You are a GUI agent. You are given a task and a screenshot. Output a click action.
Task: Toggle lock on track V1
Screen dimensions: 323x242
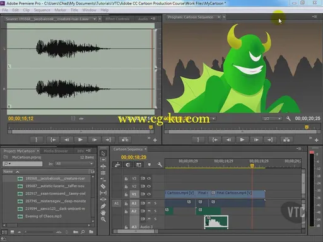(126, 194)
